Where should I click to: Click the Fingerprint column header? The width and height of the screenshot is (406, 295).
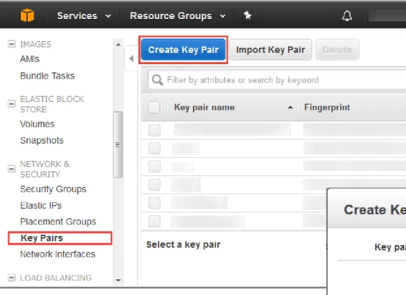(x=327, y=107)
